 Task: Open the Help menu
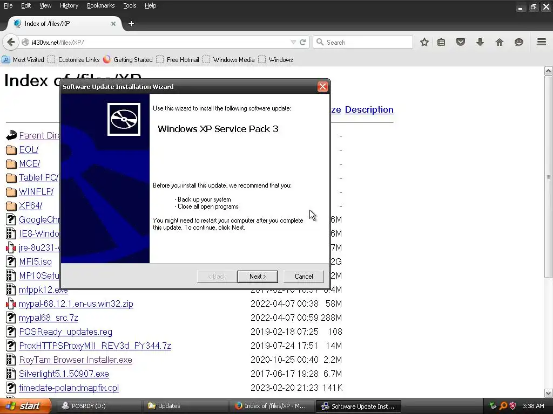(x=150, y=5)
